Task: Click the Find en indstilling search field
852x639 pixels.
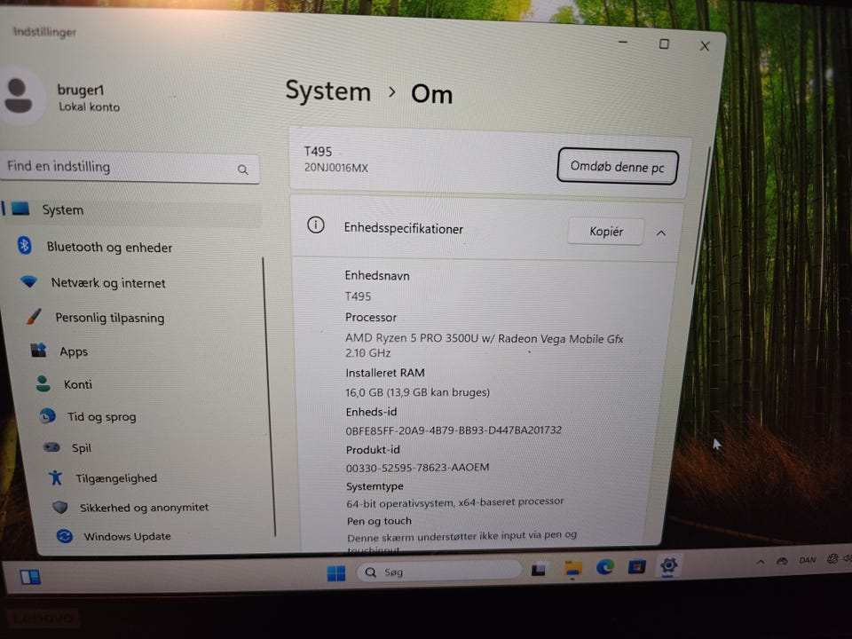Action: [130, 168]
